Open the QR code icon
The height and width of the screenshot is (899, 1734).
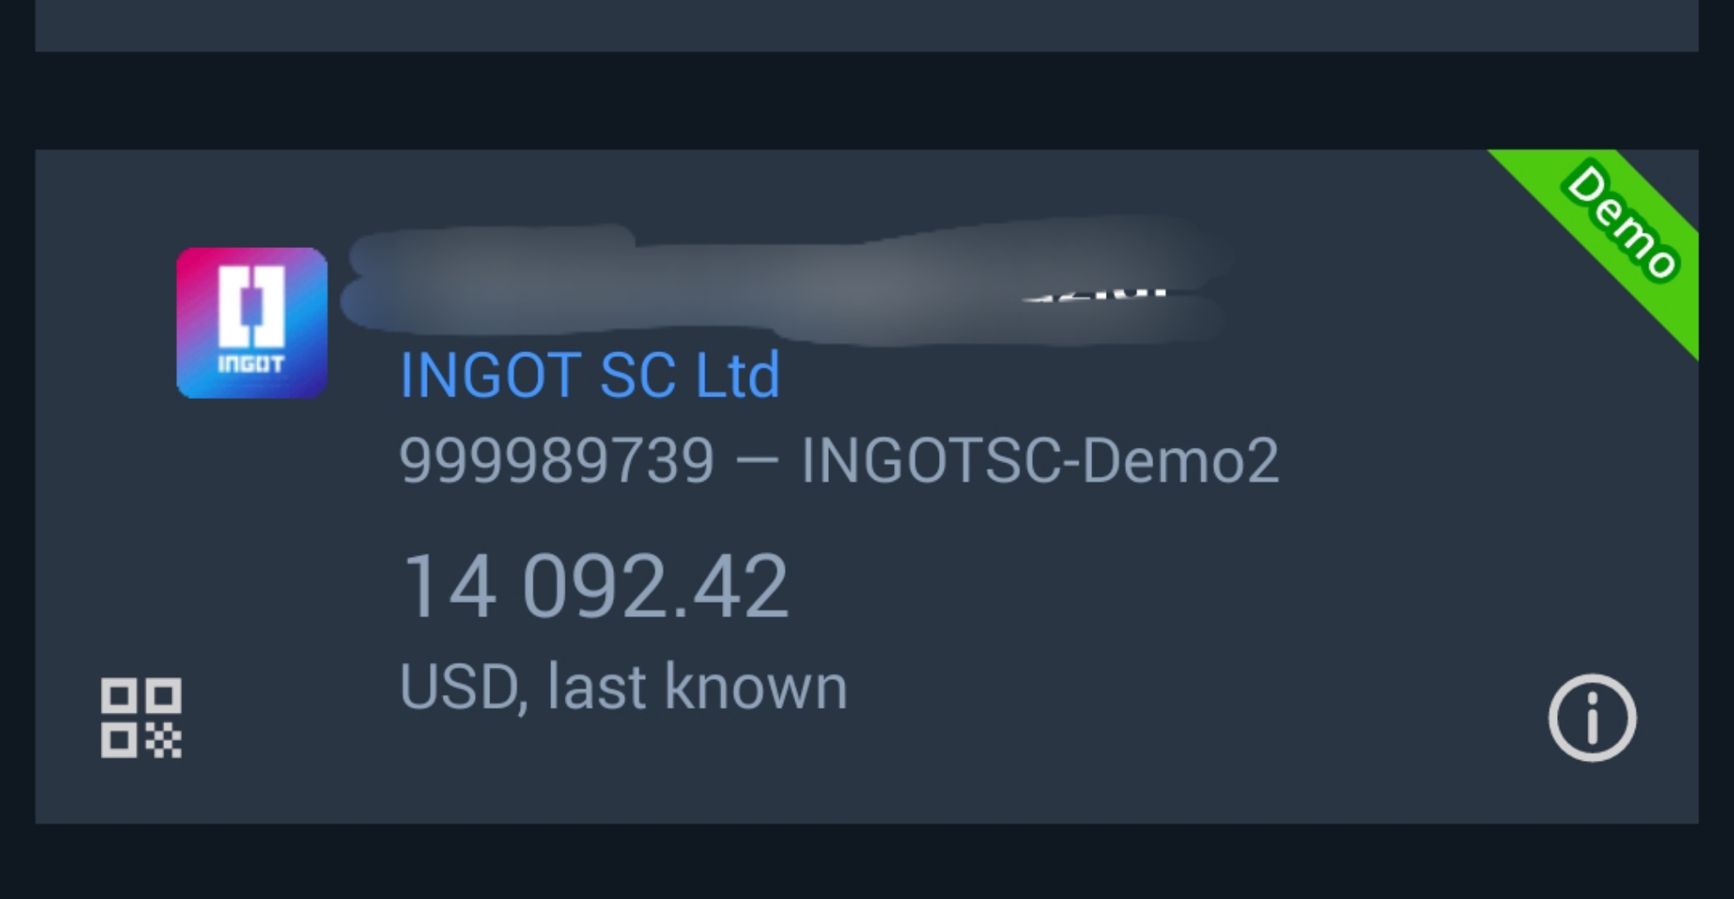pos(141,718)
